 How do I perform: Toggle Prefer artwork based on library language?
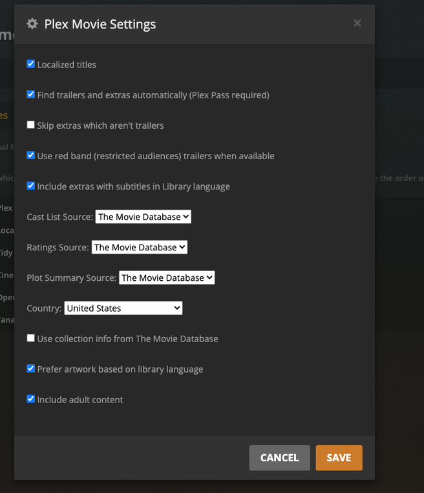pos(31,369)
